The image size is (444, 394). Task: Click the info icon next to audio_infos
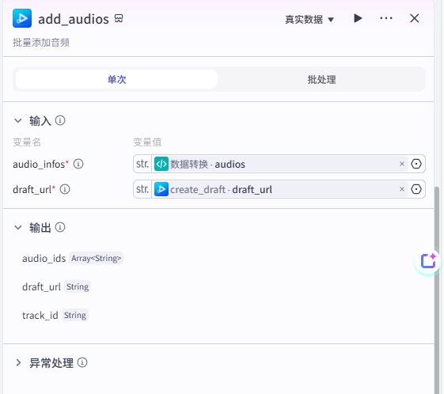click(x=78, y=164)
